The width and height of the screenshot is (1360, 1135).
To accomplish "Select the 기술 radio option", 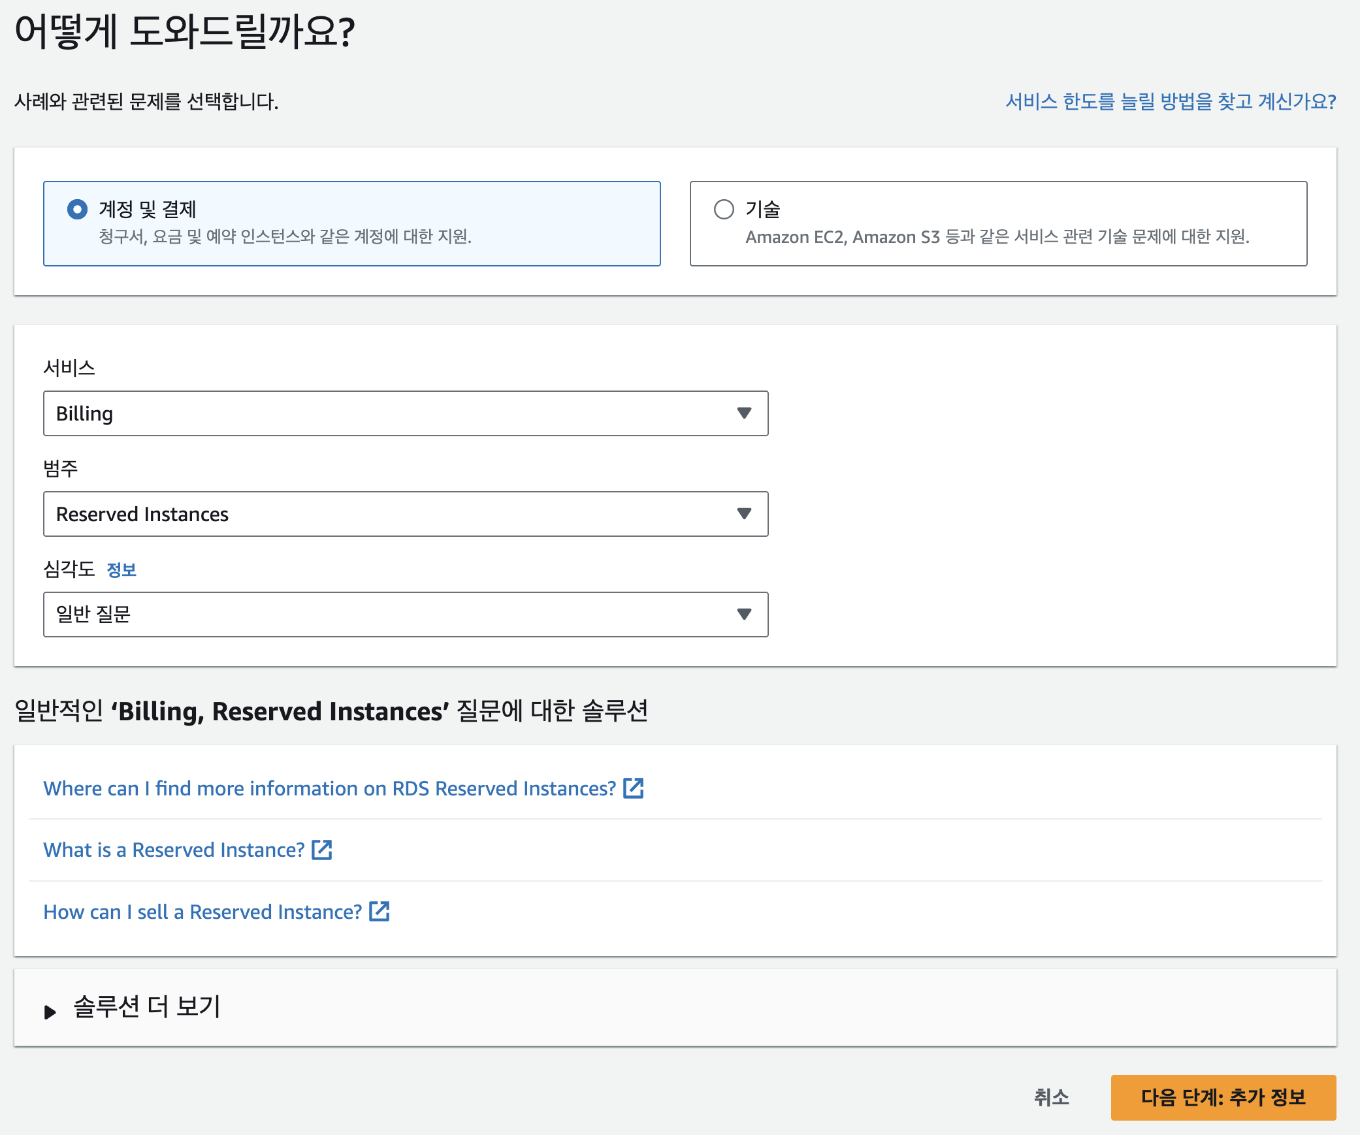I will [724, 210].
